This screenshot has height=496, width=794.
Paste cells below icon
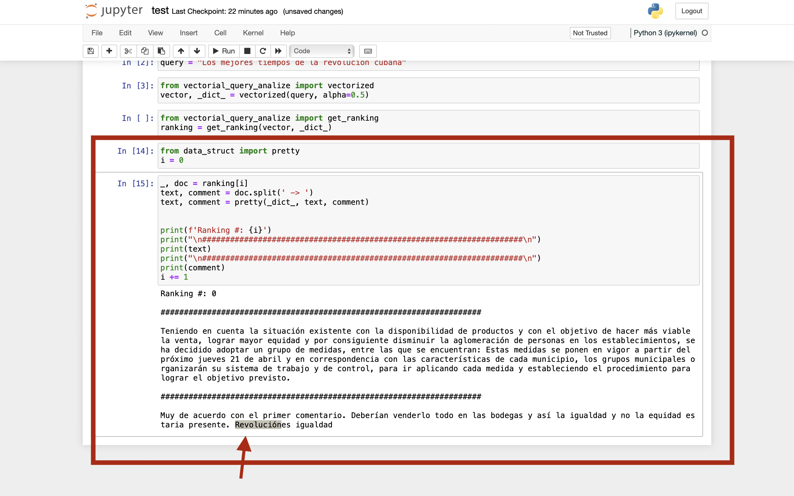tap(161, 51)
